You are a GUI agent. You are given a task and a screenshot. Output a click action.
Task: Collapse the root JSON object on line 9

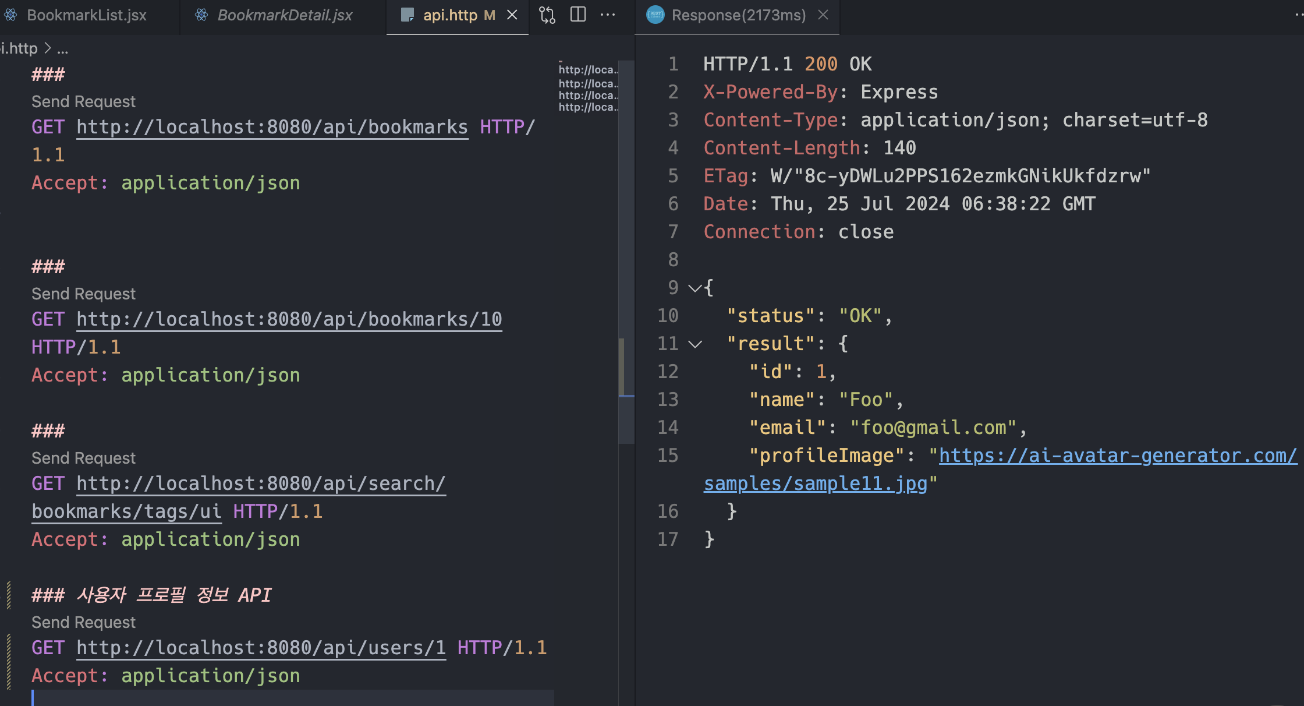[694, 288]
